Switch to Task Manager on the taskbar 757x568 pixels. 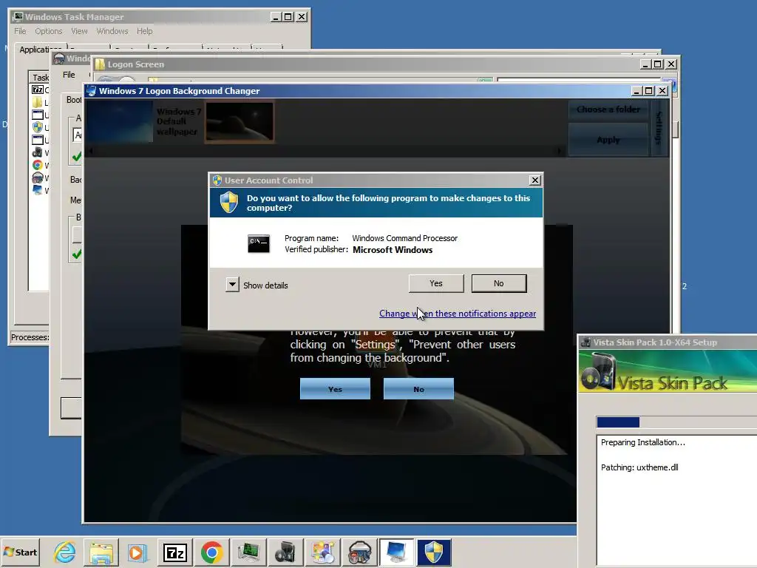248,552
